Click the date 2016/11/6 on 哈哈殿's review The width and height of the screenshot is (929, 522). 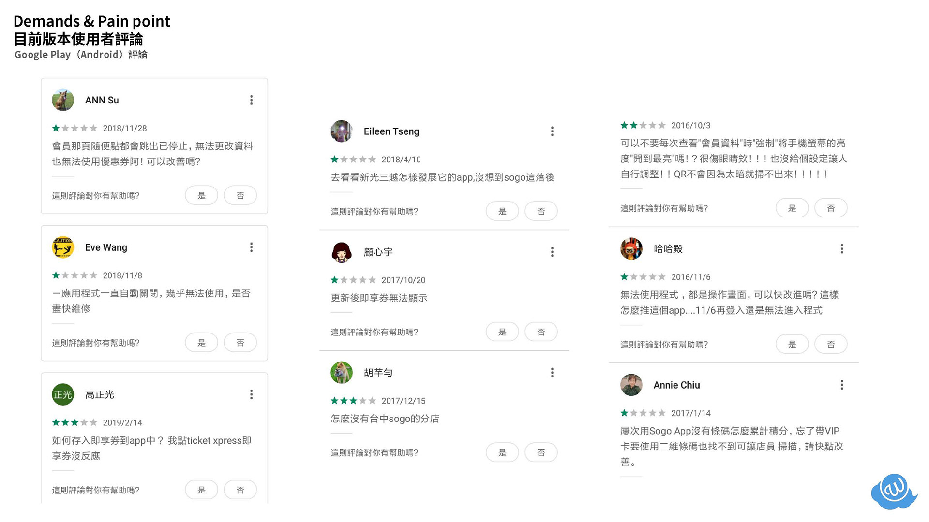pos(691,277)
